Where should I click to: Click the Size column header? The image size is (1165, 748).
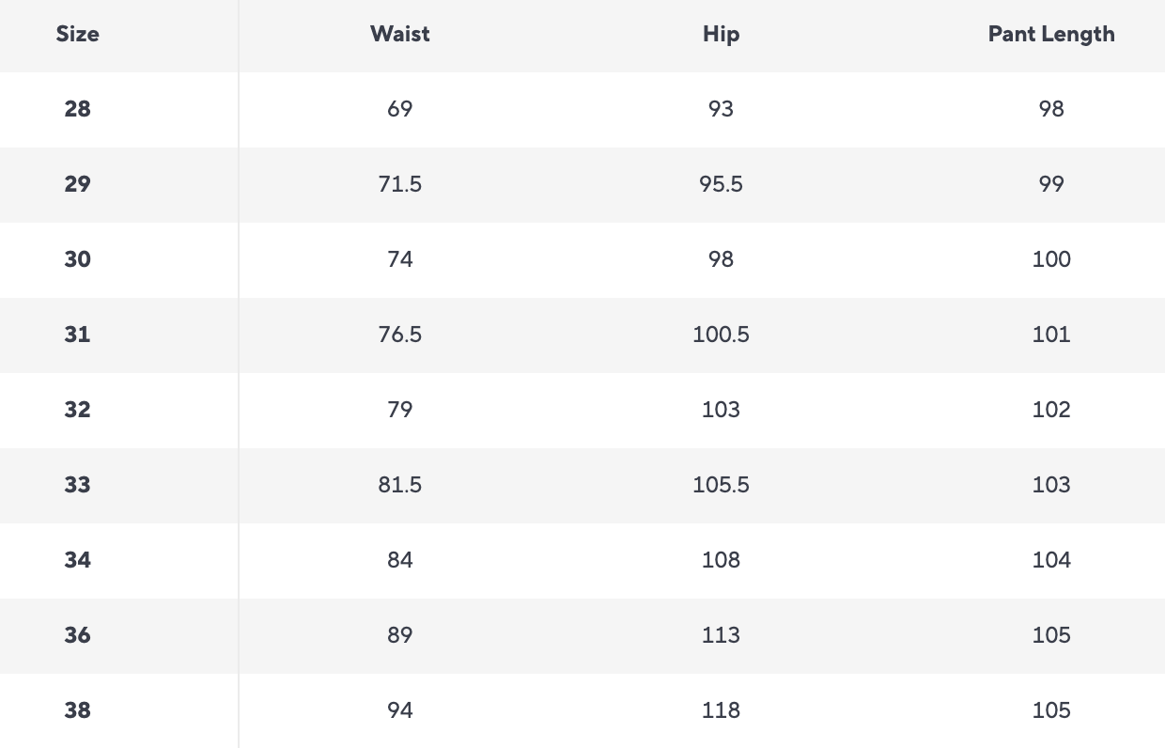click(x=77, y=34)
